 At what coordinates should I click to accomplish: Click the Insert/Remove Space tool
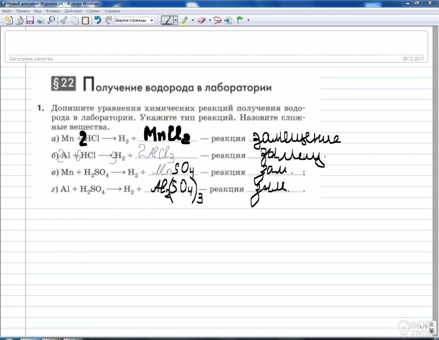click(x=228, y=20)
